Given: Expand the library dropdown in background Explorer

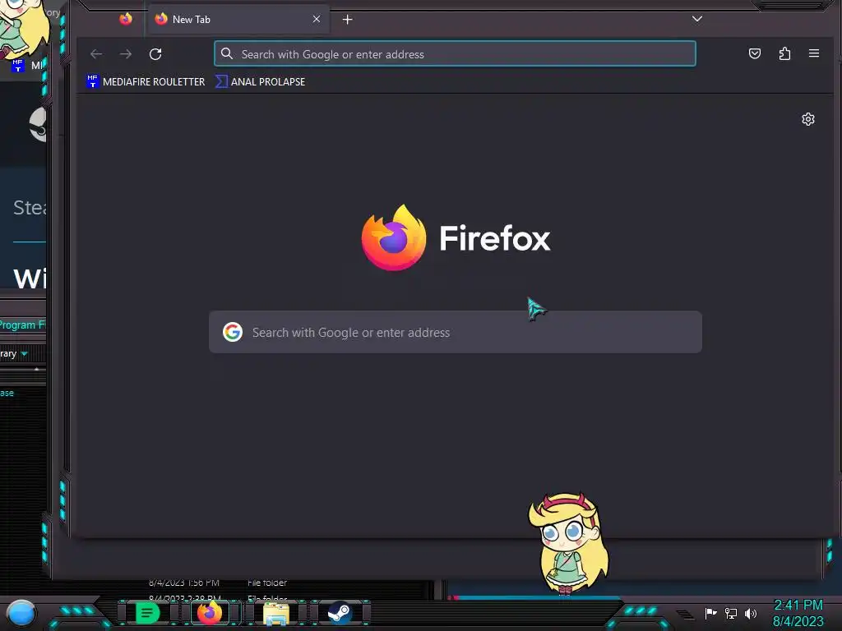Looking at the screenshot, I should 24,353.
